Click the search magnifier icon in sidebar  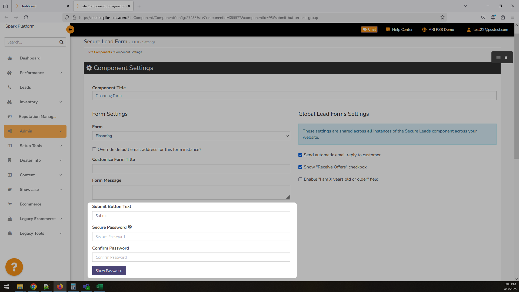point(61,42)
